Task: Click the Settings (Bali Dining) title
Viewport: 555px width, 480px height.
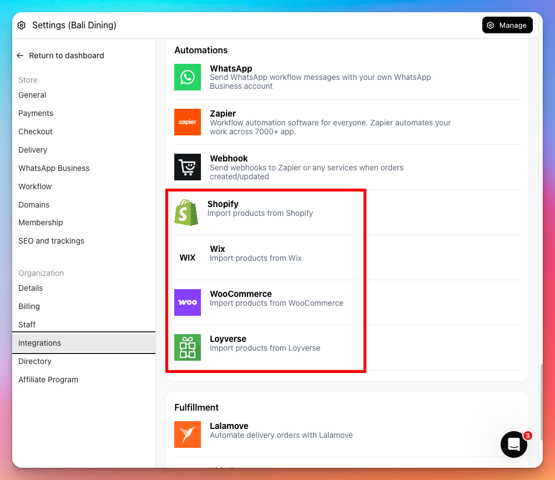Action: [74, 25]
